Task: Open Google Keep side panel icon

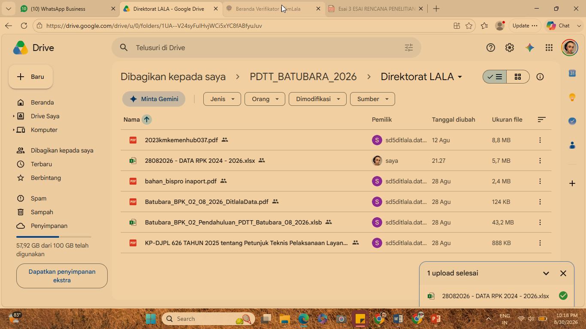Action: pos(572,97)
